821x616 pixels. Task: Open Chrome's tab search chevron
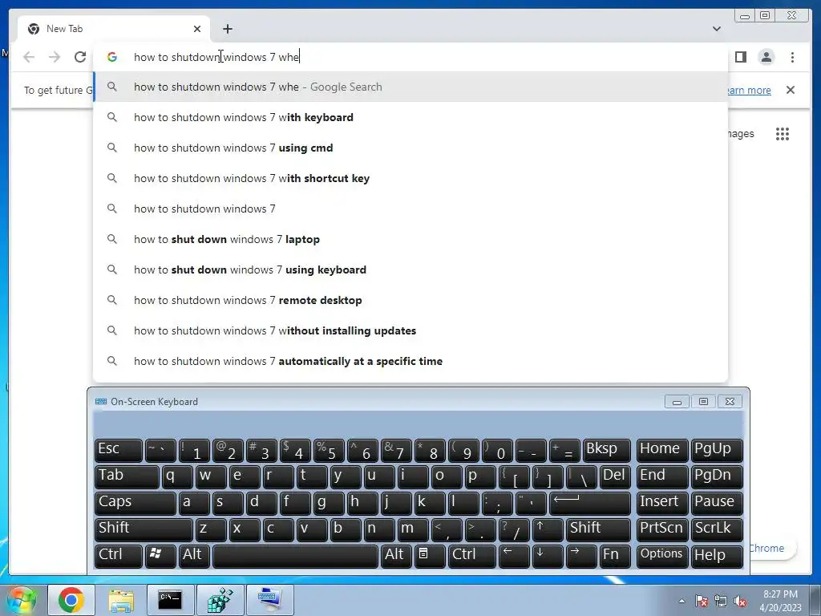pos(717,29)
